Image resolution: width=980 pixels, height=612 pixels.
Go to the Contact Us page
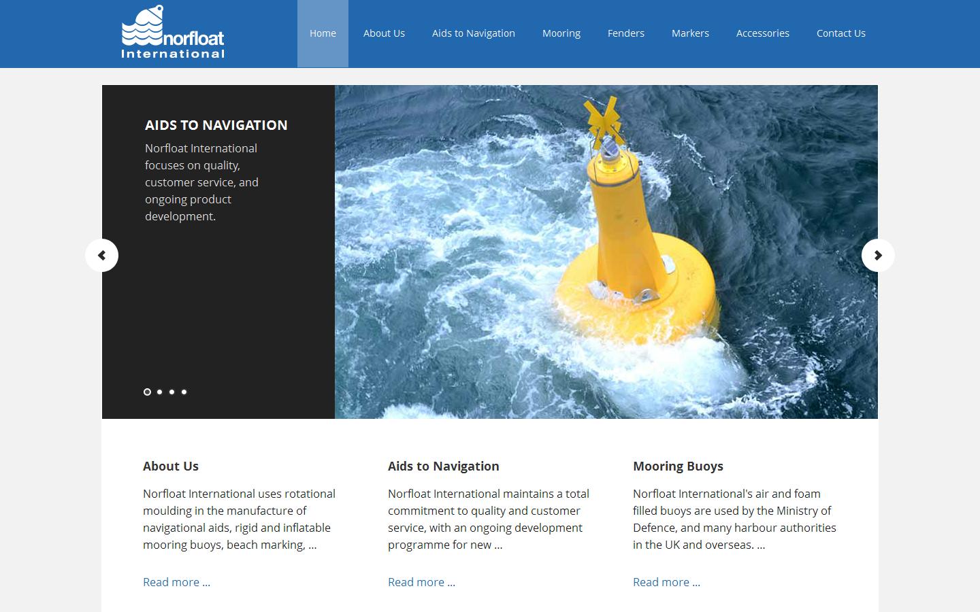click(x=841, y=33)
